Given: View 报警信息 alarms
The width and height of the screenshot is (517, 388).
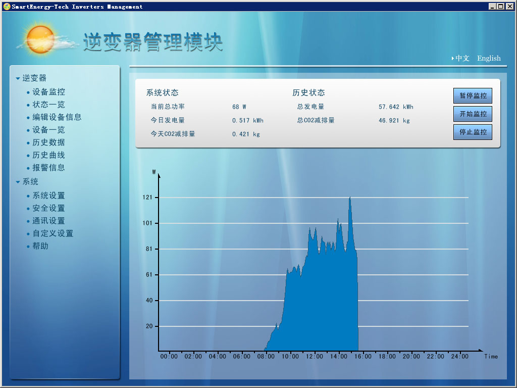Looking at the screenshot, I should tap(48, 168).
